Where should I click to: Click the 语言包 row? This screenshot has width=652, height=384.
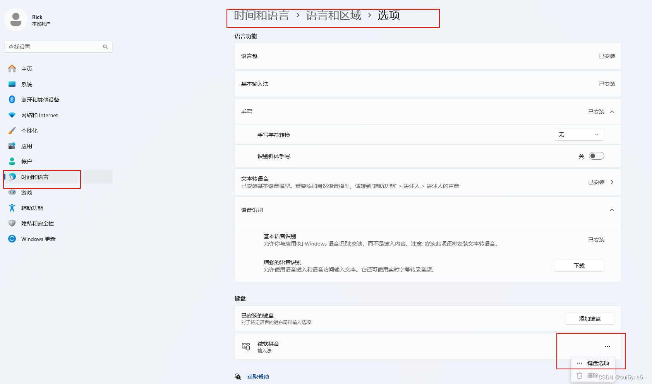pos(428,56)
